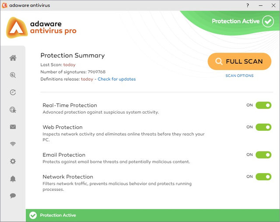Screen dimensions: 280x222
Task: Turn off Real-Time Protection toggle
Action: pos(263,105)
